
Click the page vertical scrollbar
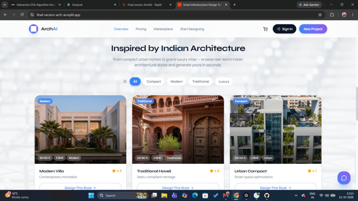357,103
